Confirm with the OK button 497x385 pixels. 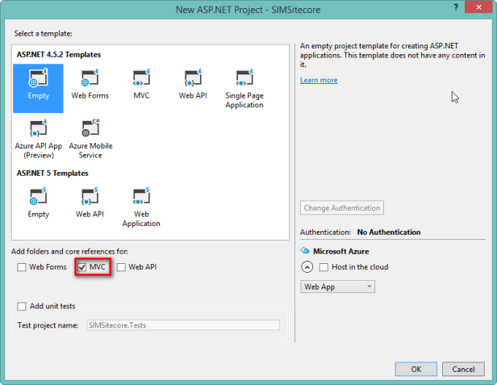click(x=416, y=369)
